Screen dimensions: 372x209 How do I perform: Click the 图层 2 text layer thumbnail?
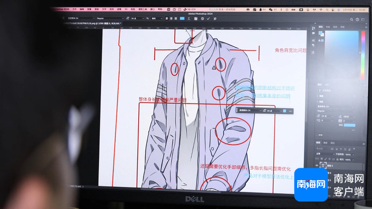(323, 166)
